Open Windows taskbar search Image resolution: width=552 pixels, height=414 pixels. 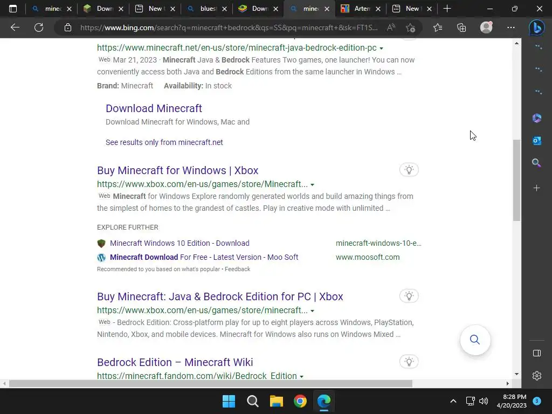252,401
